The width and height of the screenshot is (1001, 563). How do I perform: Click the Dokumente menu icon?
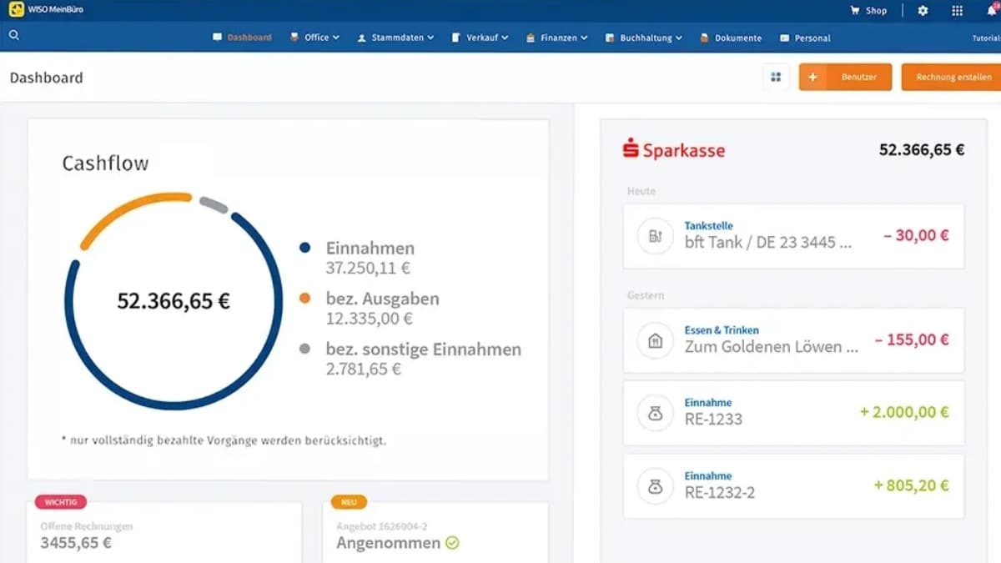point(705,38)
